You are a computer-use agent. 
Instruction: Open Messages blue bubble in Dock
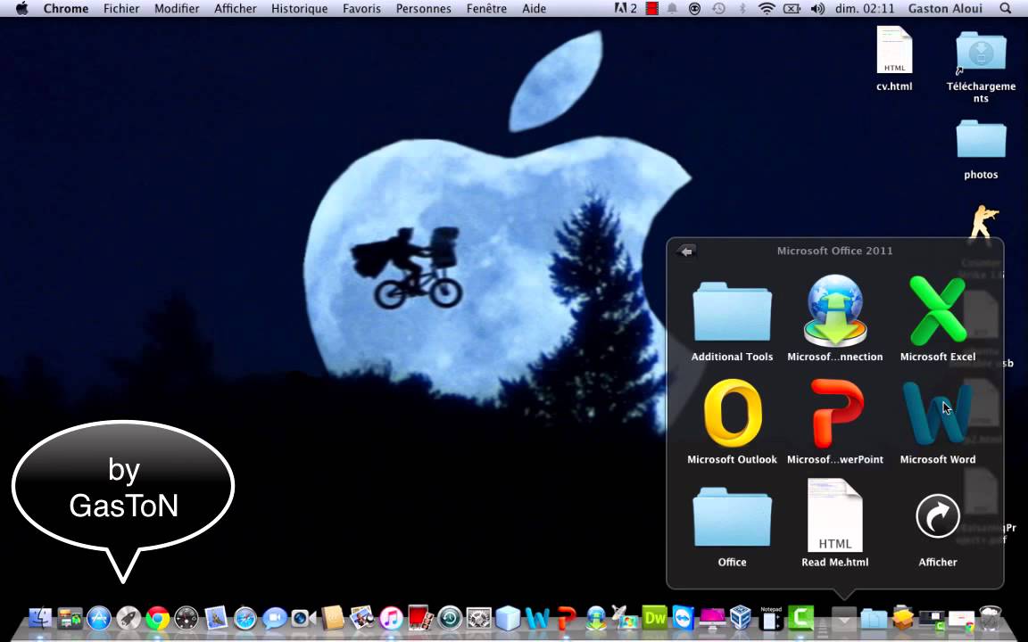pos(275,618)
